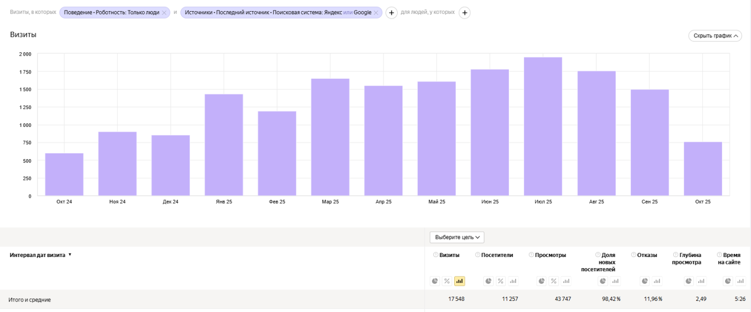The height and width of the screenshot is (312, 751).
Task: Open the Выберите цель dropdown
Action: 457,237
